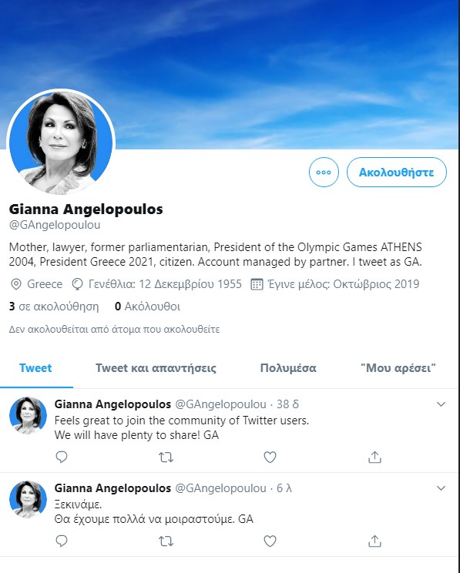The width and height of the screenshot is (460, 573).
Task: Open the large profile picture
Action: click(x=61, y=142)
